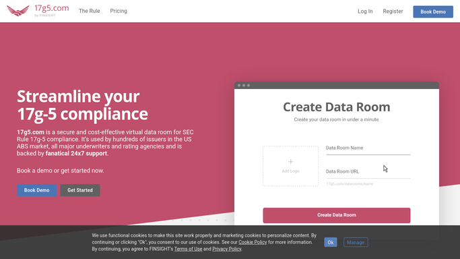This screenshot has height=259, width=460.
Task: Click the plus Add Logo icon
Action: pos(290,162)
